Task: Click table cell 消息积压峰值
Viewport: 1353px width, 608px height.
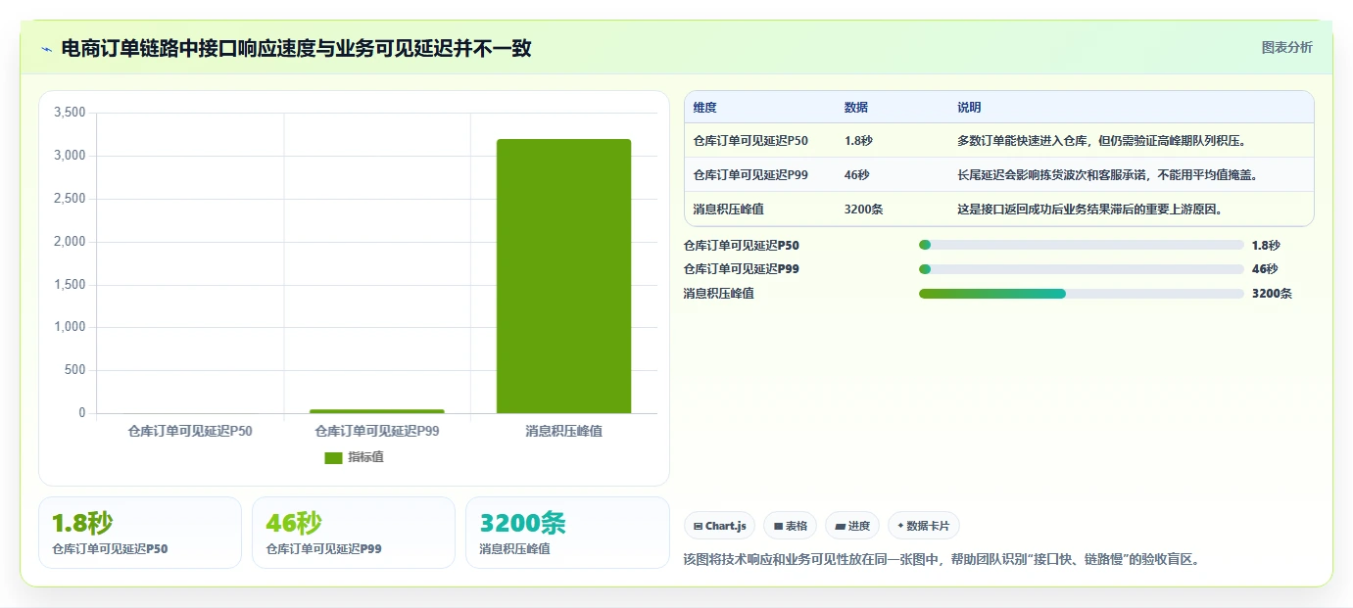Action: [729, 210]
